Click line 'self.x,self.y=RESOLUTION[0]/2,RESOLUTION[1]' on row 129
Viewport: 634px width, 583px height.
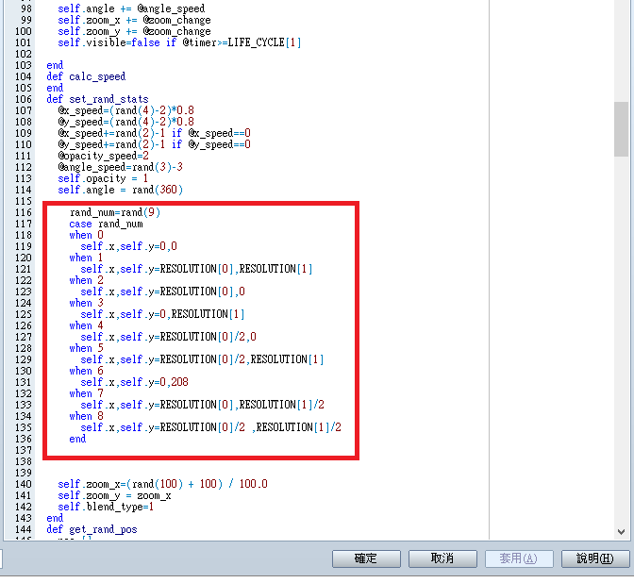pyautogui.click(x=202, y=359)
